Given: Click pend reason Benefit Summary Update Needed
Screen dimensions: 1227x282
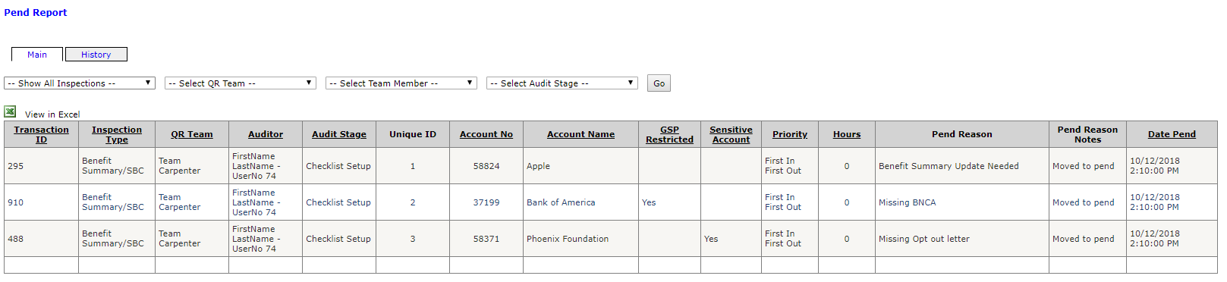Looking at the screenshot, I should coord(949,166).
